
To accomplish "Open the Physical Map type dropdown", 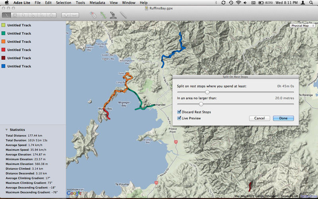I will [x=302, y=25].
